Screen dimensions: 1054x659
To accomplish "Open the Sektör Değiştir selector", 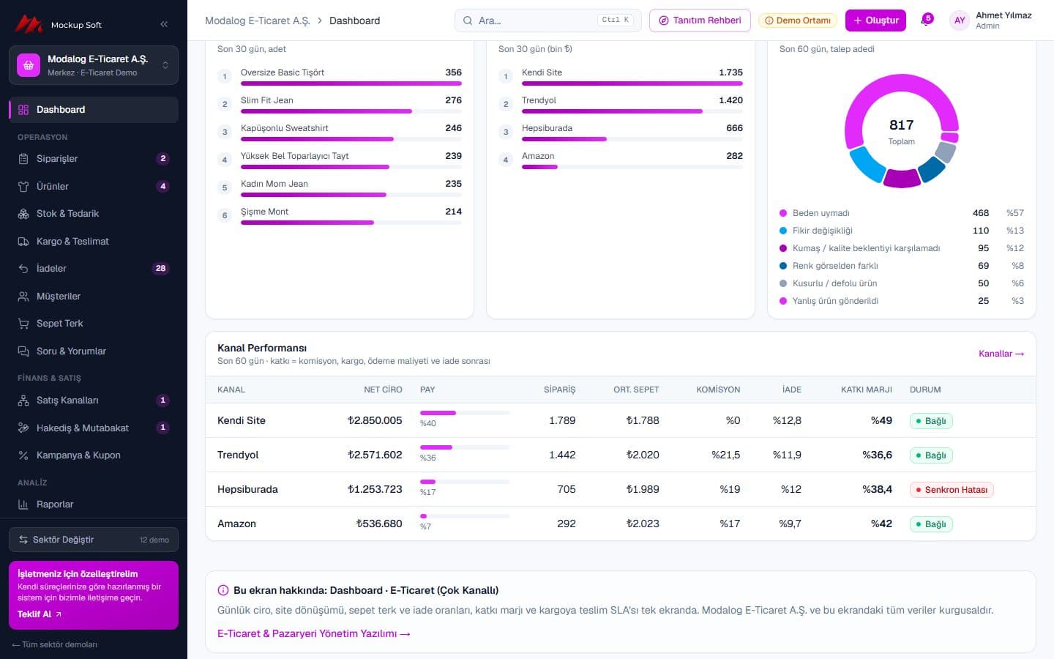I will point(94,540).
